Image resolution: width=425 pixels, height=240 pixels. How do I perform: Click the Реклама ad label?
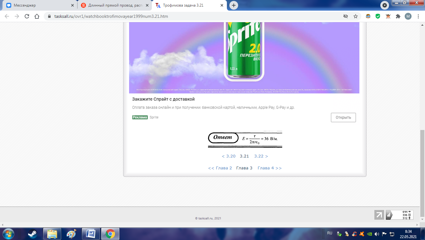click(x=140, y=117)
